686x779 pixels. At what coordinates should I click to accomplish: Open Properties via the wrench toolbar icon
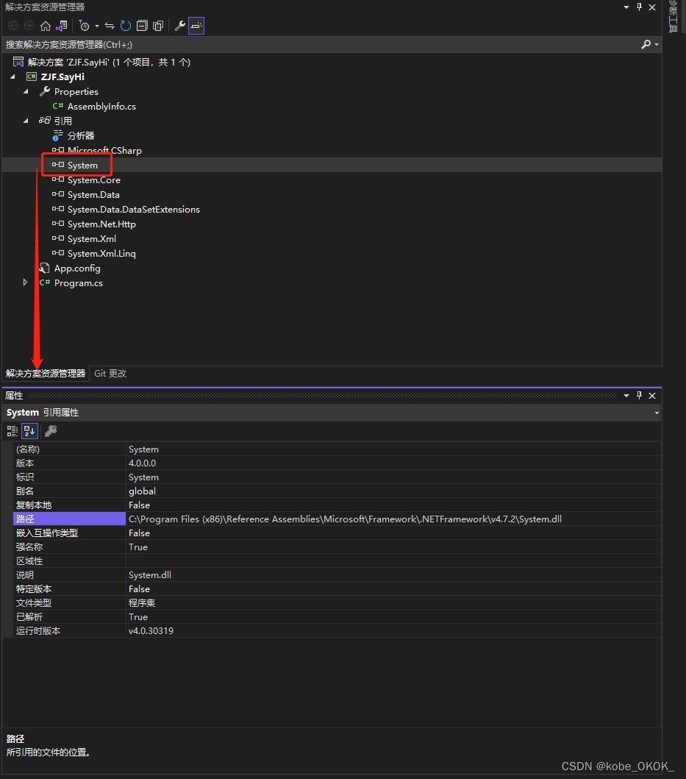point(180,26)
